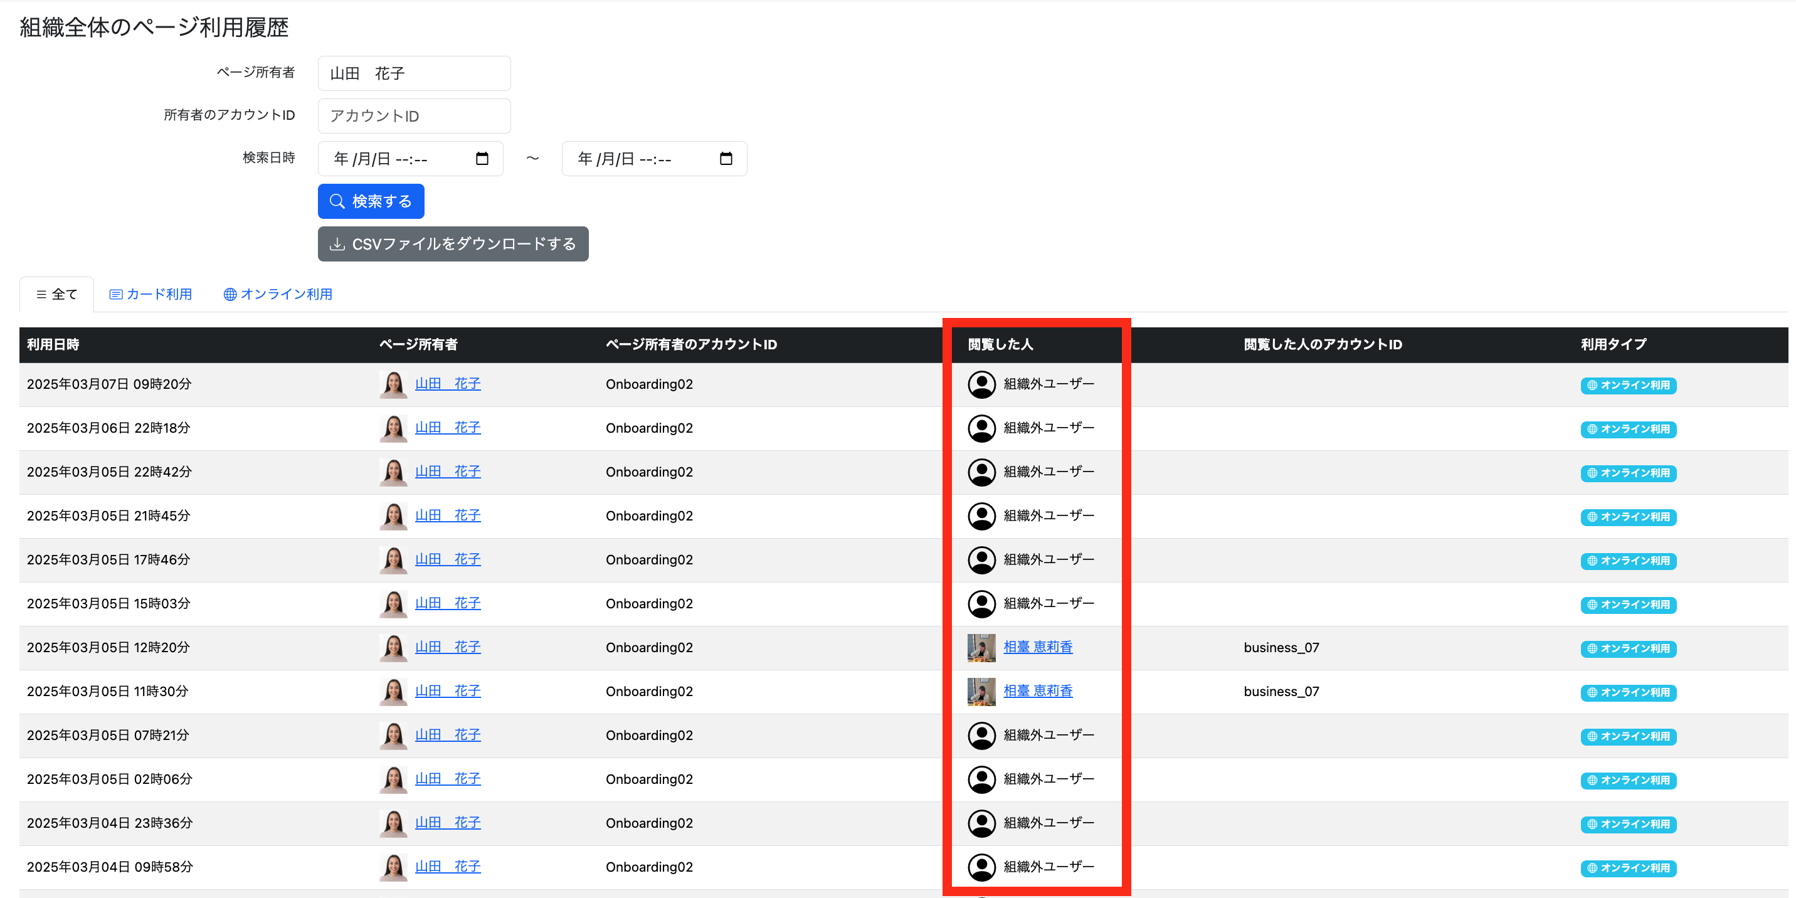Click the ページ所有者 name input field
Screen dimensions: 1796x898
click(x=414, y=73)
